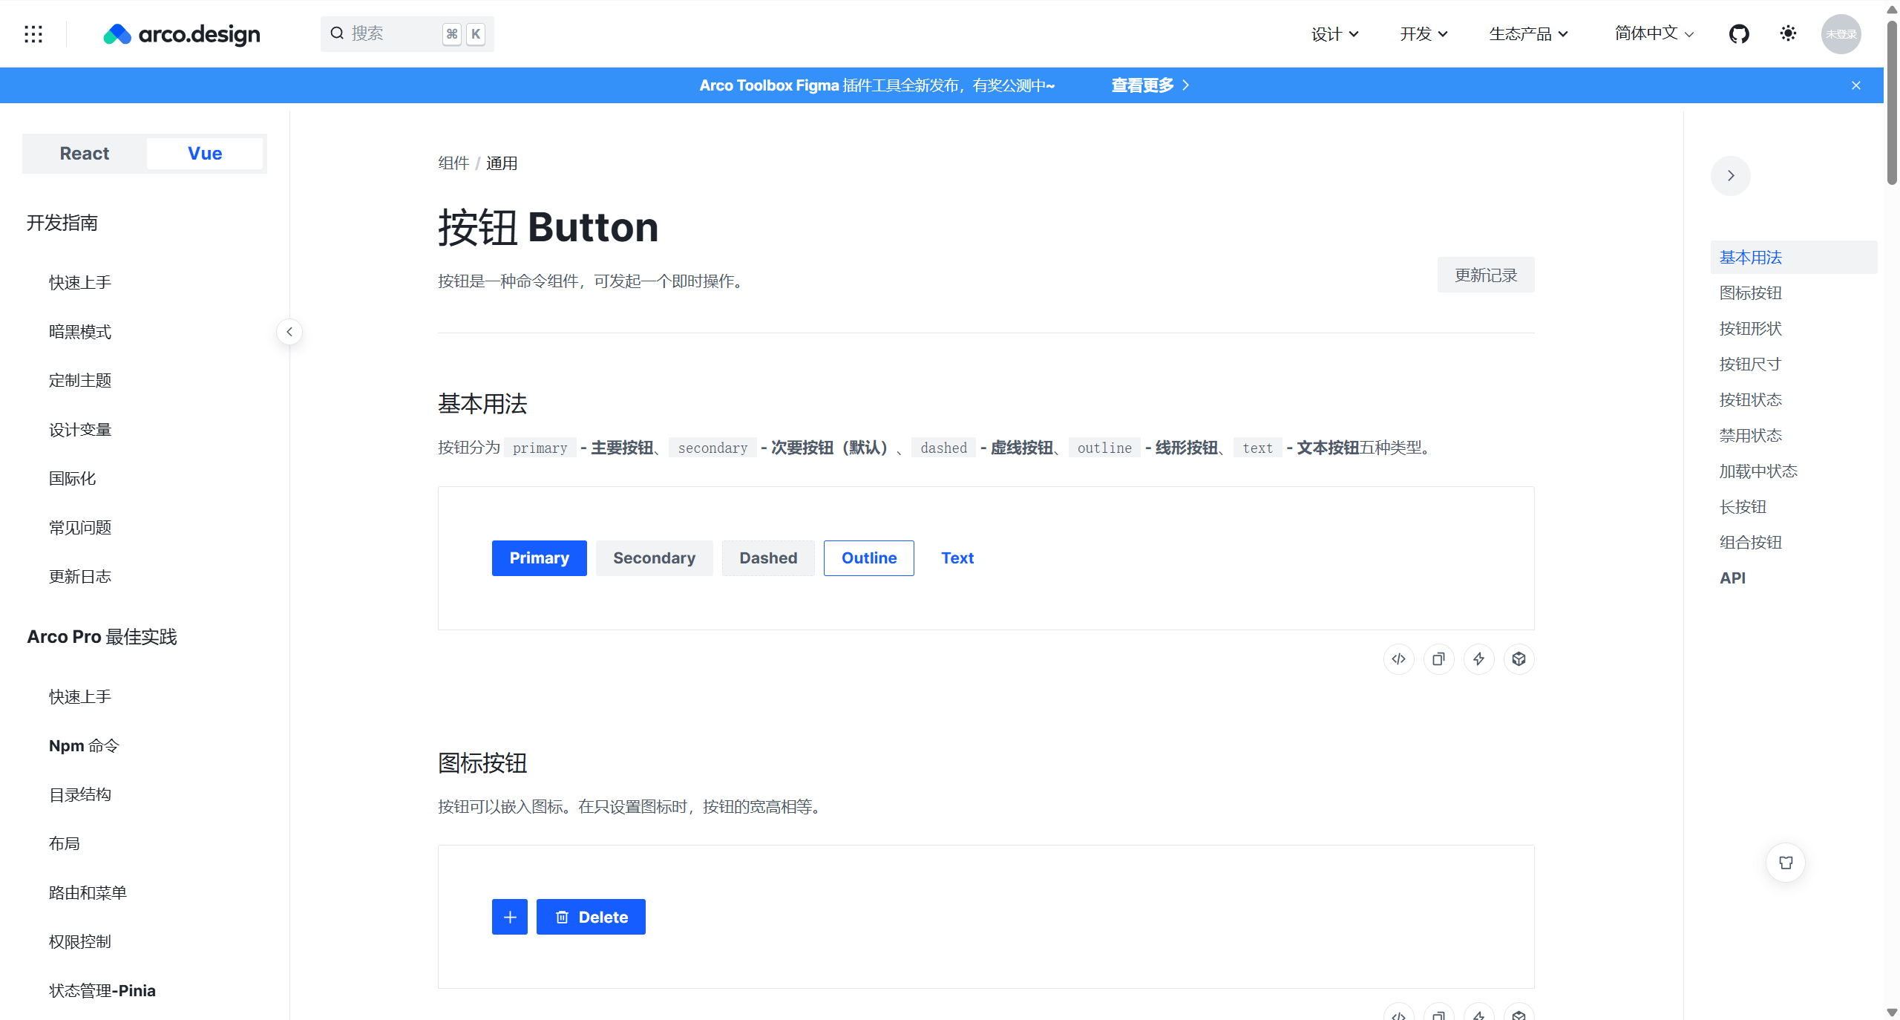Viewport: 1900px width, 1020px height.
Task: Toggle the light/dark theme sun icon
Action: pyautogui.click(x=1788, y=33)
